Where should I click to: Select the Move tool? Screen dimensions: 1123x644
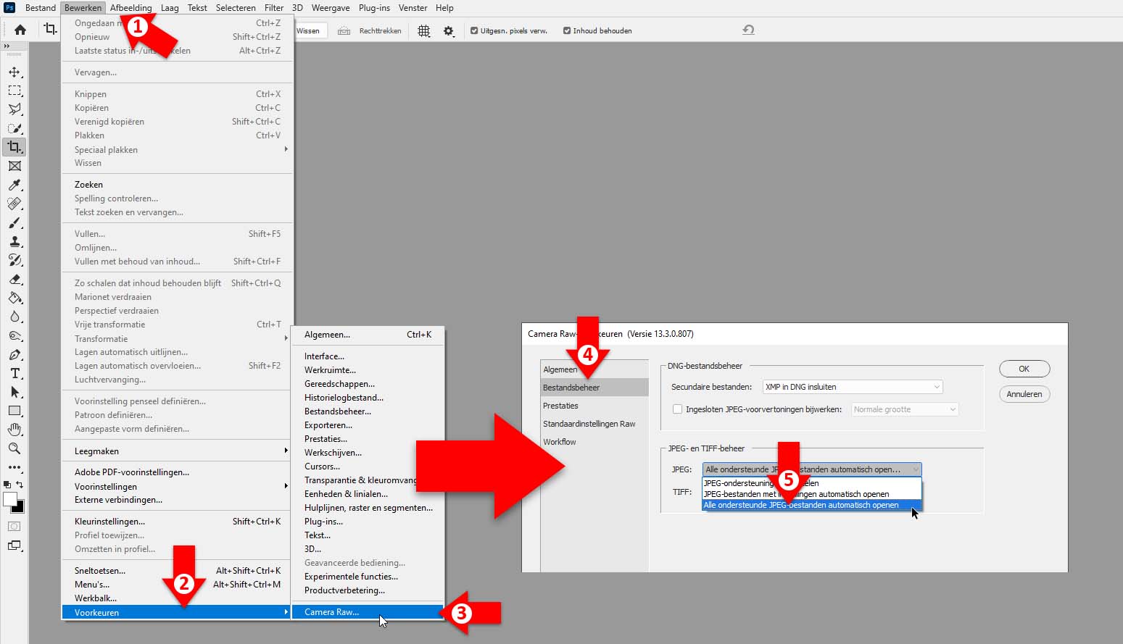14,72
